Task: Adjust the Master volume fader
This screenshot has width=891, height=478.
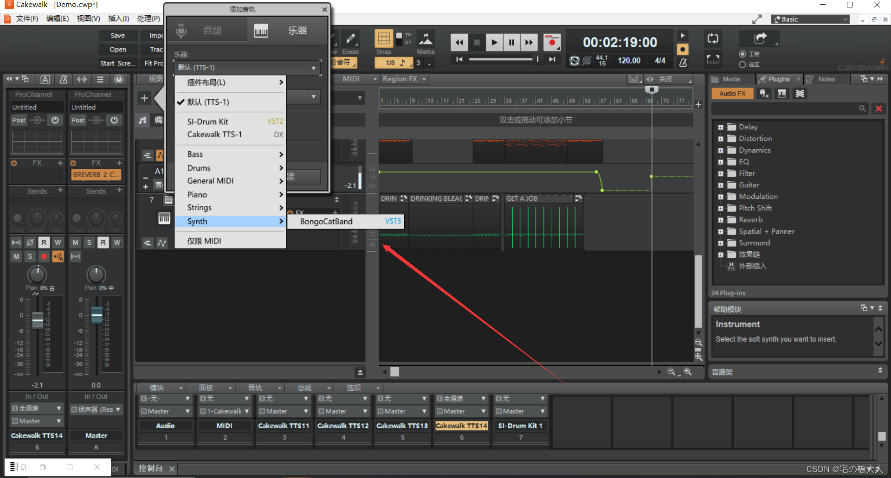Action: point(97,315)
